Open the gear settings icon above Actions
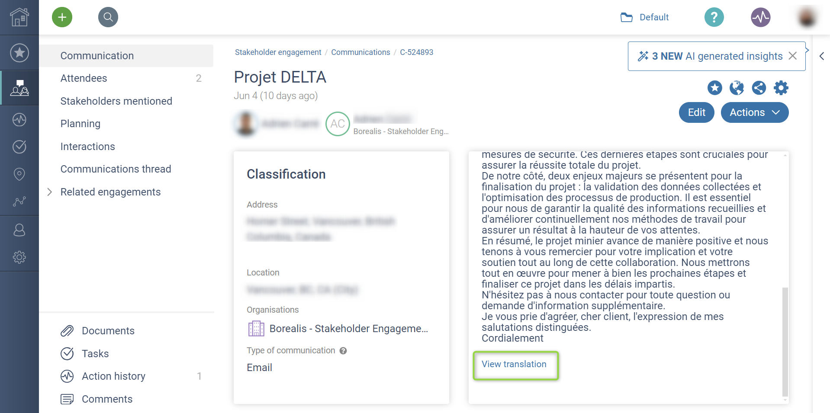This screenshot has width=830, height=413. coord(781,88)
